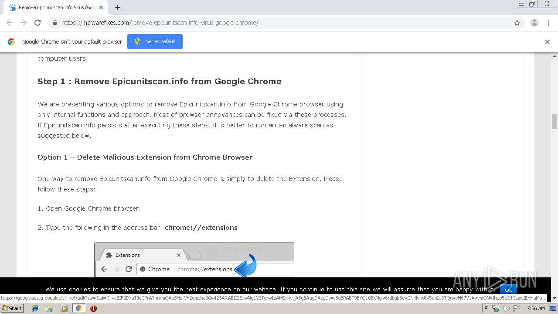Launch Internet Explorer from the taskbar
The width and height of the screenshot is (558, 314).
click(x=35, y=308)
